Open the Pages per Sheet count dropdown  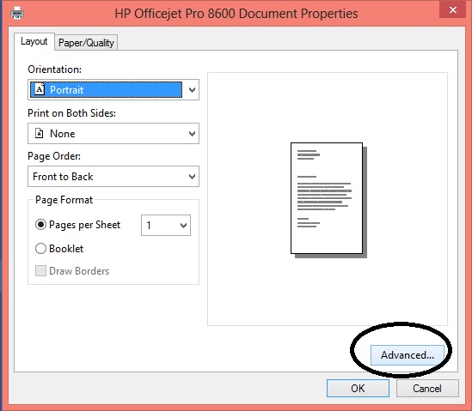point(166,225)
